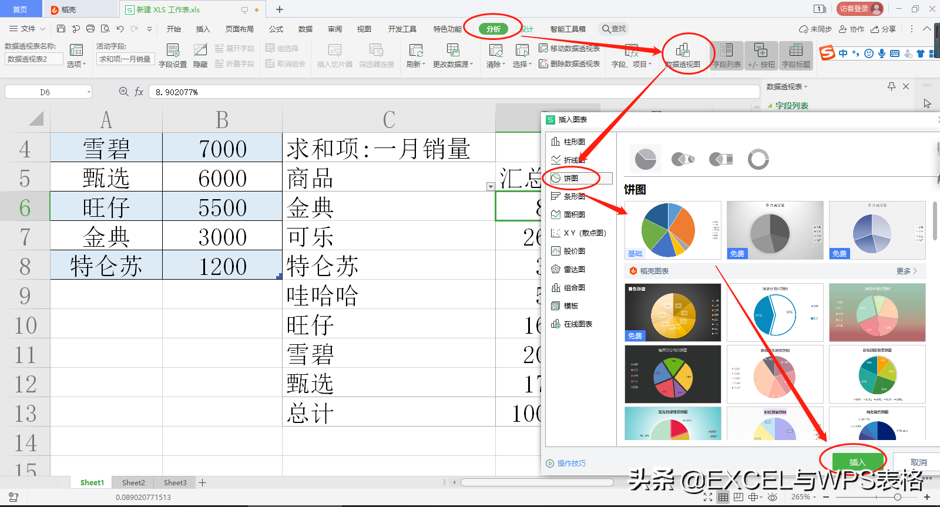
Task: Expand the Name Box dropdown arrow
Action: [x=89, y=92]
